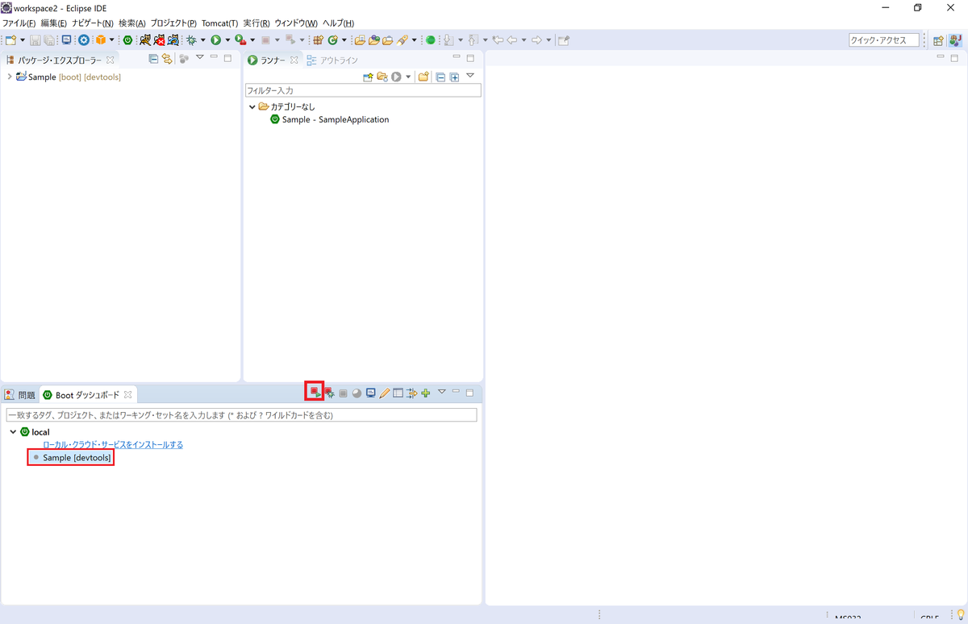Click the orange box icon in main toolbar

101,40
